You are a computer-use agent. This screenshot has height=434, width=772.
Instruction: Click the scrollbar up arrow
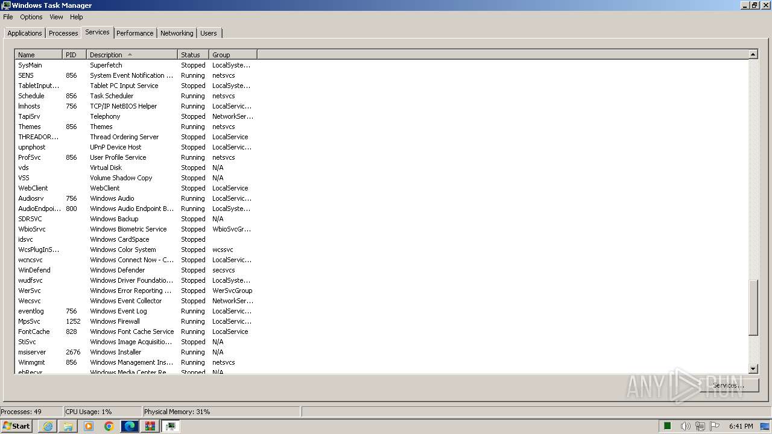coord(753,54)
